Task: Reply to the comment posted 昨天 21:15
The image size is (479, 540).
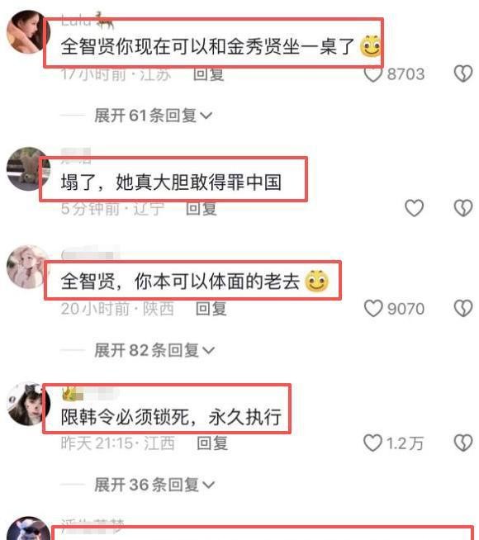Action: point(212,443)
